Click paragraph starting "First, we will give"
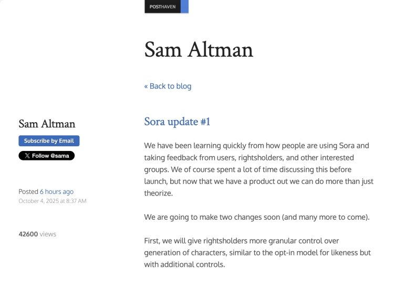Viewport: 394px width, 281px height. click(257, 252)
